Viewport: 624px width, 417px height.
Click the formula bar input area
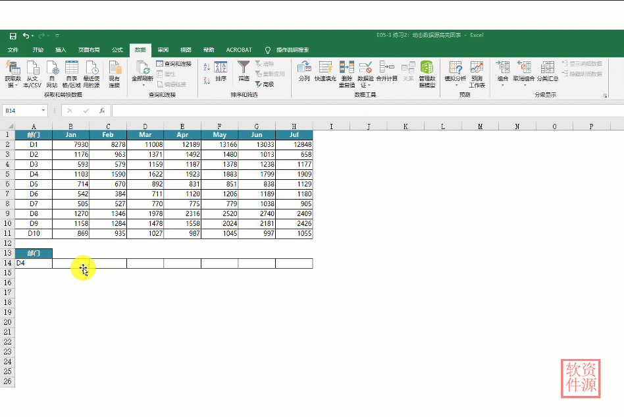[368, 111]
